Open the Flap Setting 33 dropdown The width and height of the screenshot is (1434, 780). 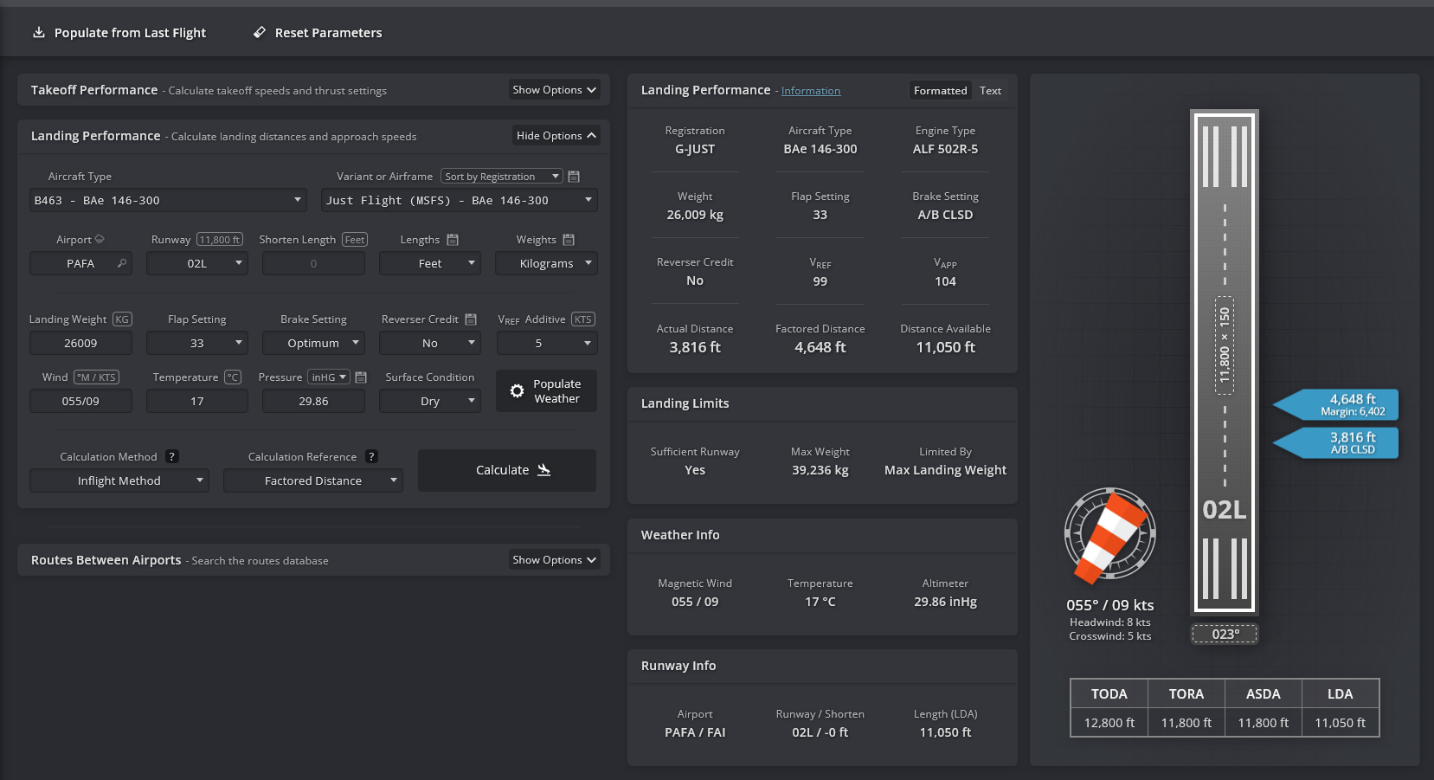(x=197, y=343)
